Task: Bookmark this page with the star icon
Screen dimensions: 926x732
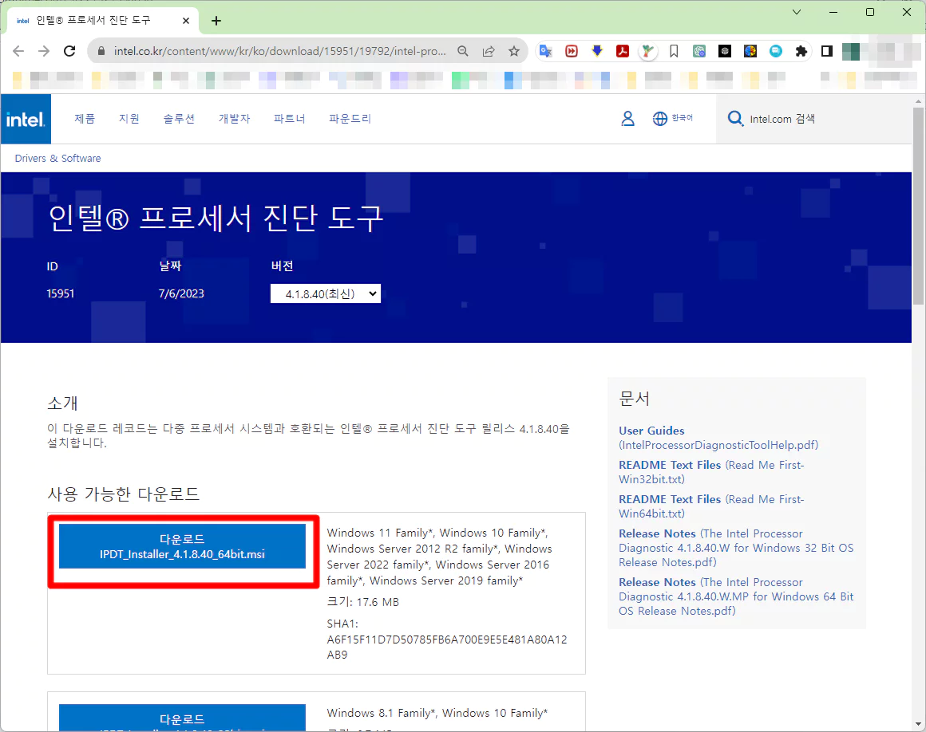Action: pos(514,51)
